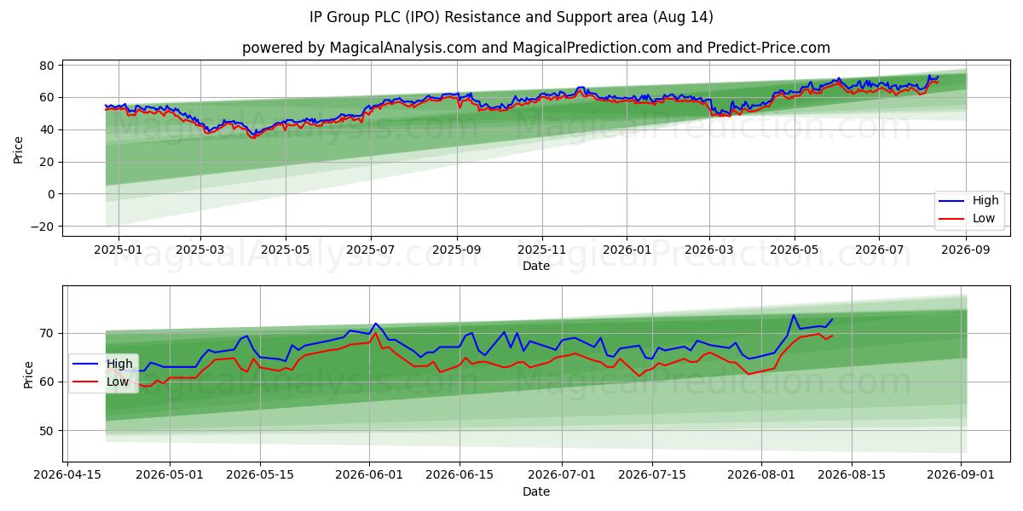The height and width of the screenshot is (511, 1023).
Task: Click the '2026-06-01' x-axis label in the bottom chart
Action: [369, 475]
